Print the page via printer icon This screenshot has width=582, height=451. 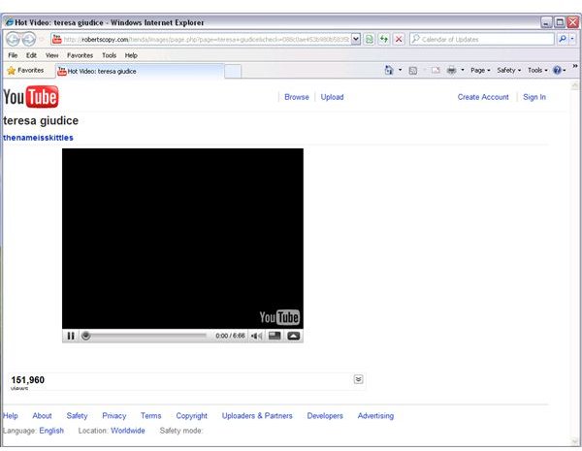pyautogui.click(x=451, y=70)
